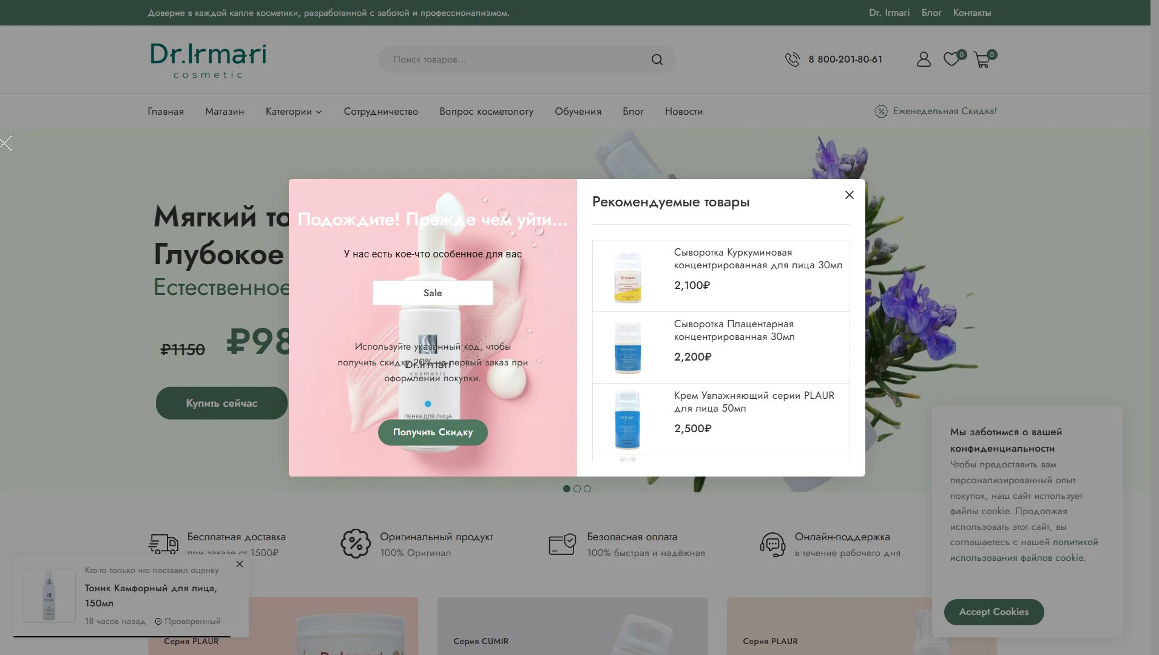Image resolution: width=1159 pixels, height=655 pixels.
Task: Click the 2,100₽ price text
Action: click(692, 285)
